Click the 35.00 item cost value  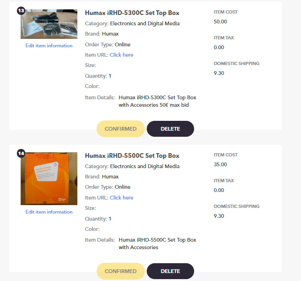(220, 164)
